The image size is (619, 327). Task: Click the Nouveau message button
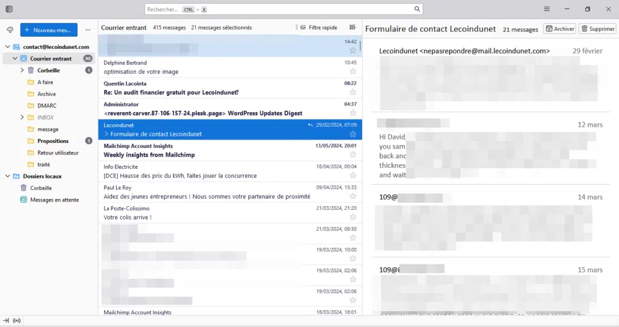click(48, 30)
